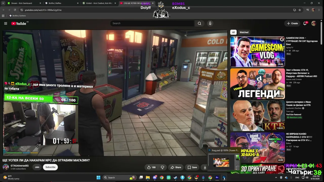This screenshot has width=324, height=182.
Task: Open the ЛЕГЕНДИ podcast video thumbnail
Action: tap(257, 84)
